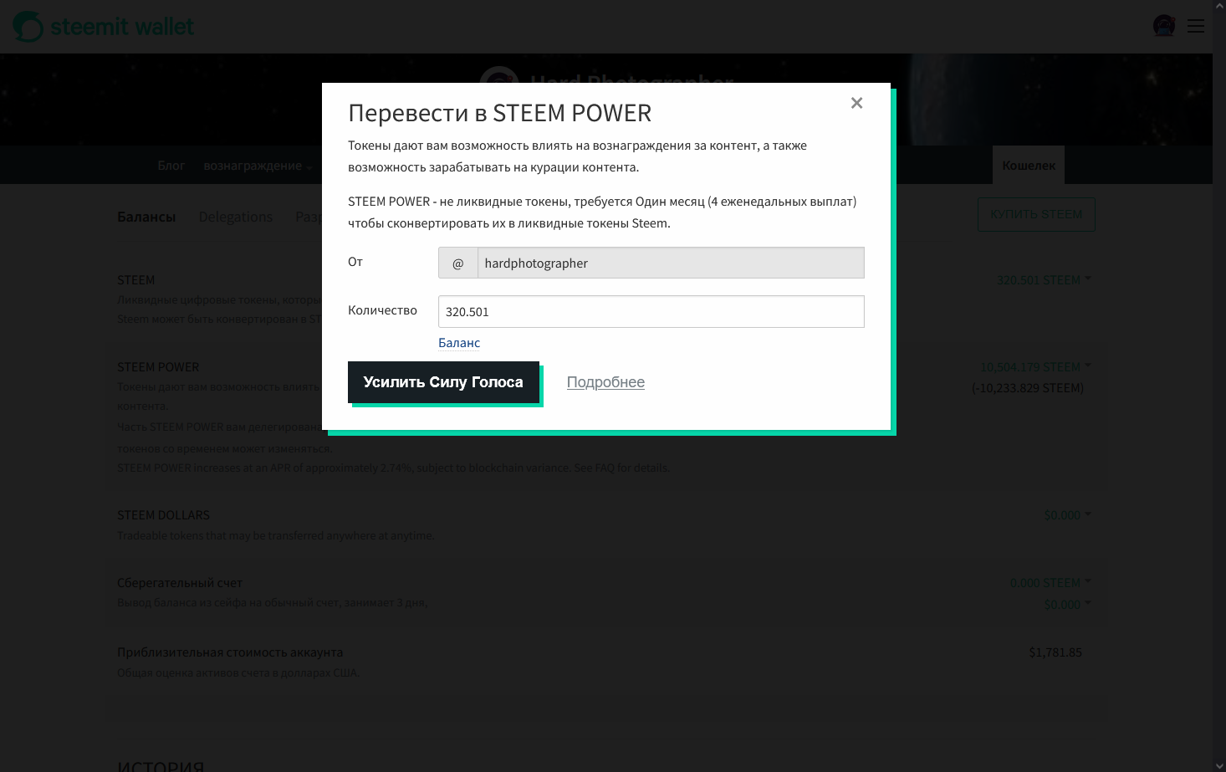
Task: Open the Подробнее link
Action: 605,382
